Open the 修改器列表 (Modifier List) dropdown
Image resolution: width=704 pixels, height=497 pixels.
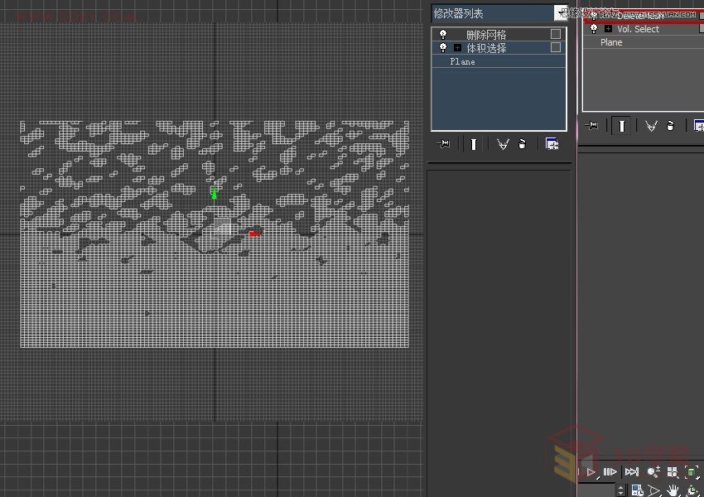click(x=560, y=13)
